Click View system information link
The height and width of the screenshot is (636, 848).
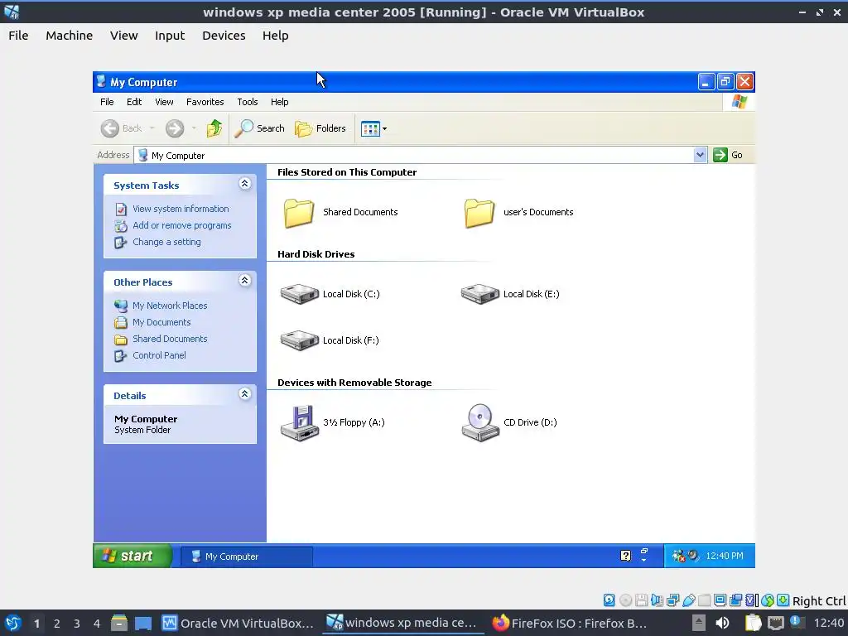coord(181,209)
